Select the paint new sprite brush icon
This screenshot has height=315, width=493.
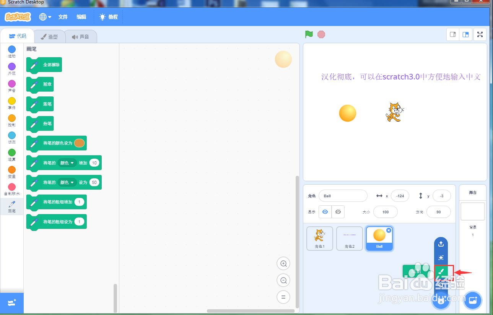click(x=441, y=271)
